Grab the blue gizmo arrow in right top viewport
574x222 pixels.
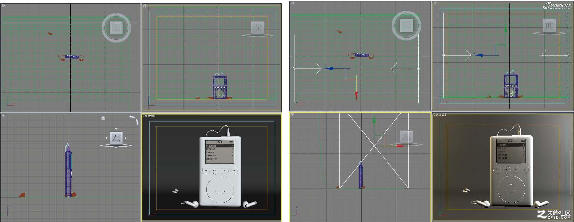point(329,68)
